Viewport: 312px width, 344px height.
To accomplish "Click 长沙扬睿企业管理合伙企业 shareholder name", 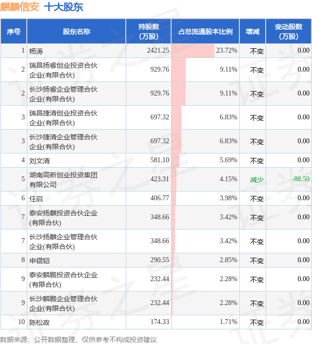I will pos(63,94).
